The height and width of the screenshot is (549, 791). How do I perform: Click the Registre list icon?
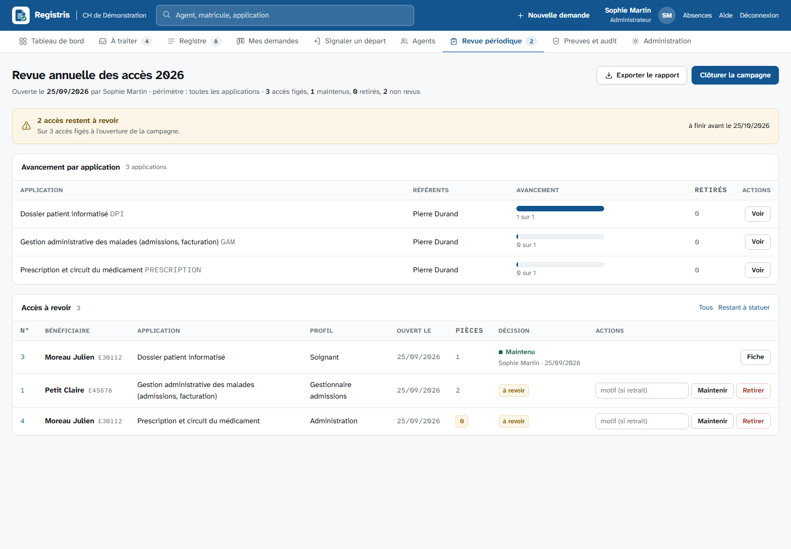171,41
